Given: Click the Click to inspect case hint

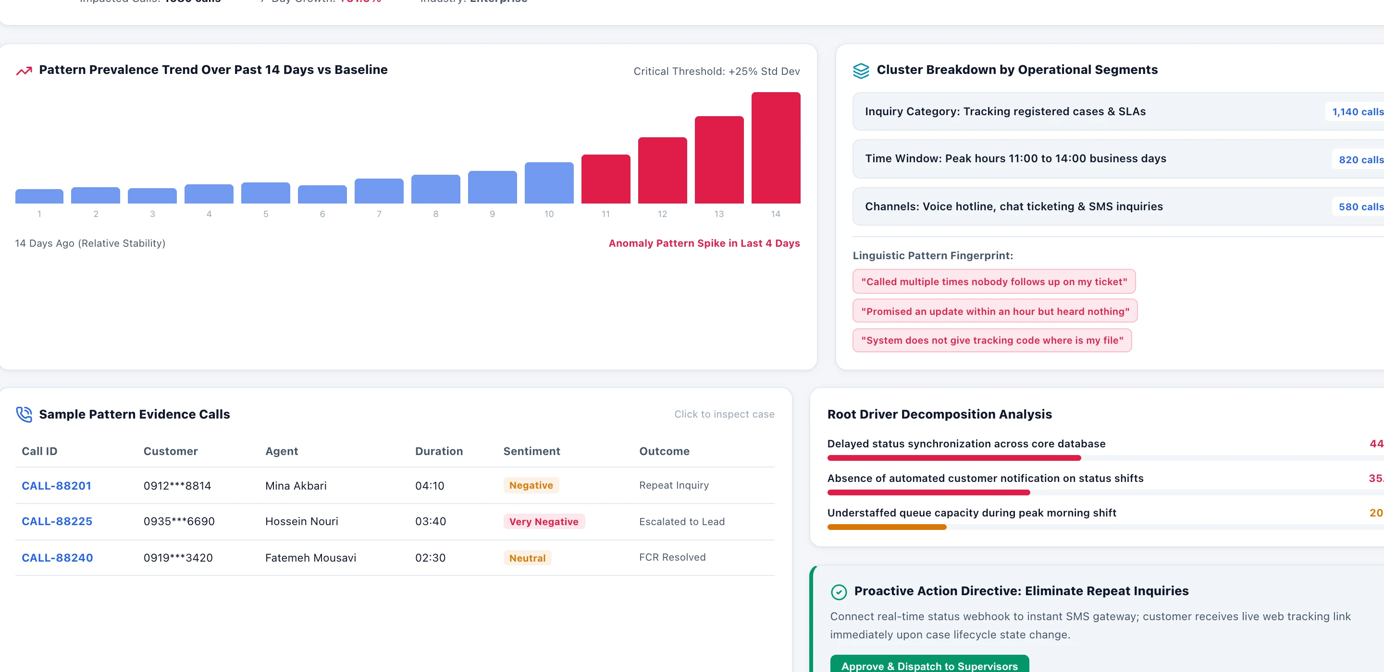Looking at the screenshot, I should tap(724, 414).
